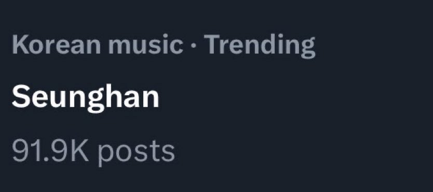This screenshot has width=433, height=192.
Task: Click the word Korean in the header
Action: click(57, 45)
